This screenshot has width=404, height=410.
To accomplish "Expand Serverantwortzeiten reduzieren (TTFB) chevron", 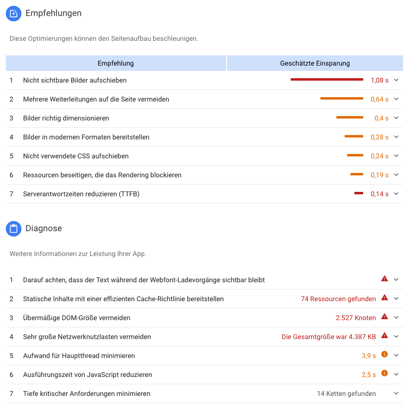I will (x=396, y=194).
